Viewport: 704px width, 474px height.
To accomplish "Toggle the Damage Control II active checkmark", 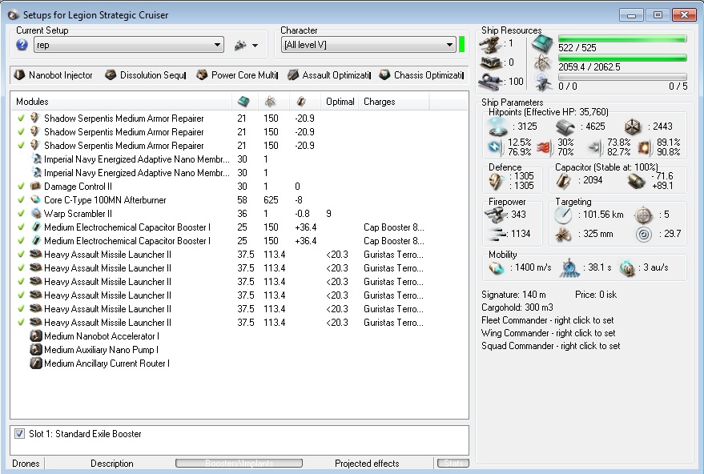I will 20,187.
